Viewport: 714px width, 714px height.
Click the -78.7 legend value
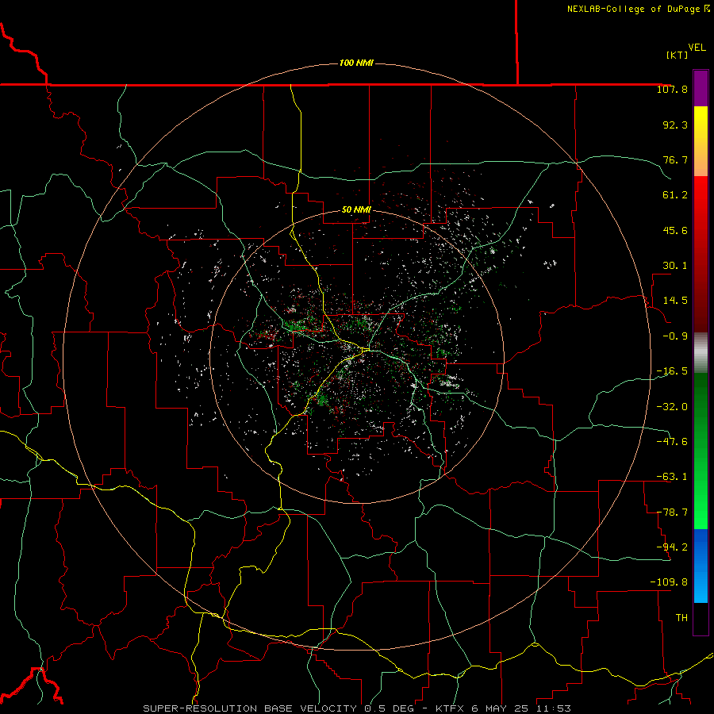(x=672, y=512)
